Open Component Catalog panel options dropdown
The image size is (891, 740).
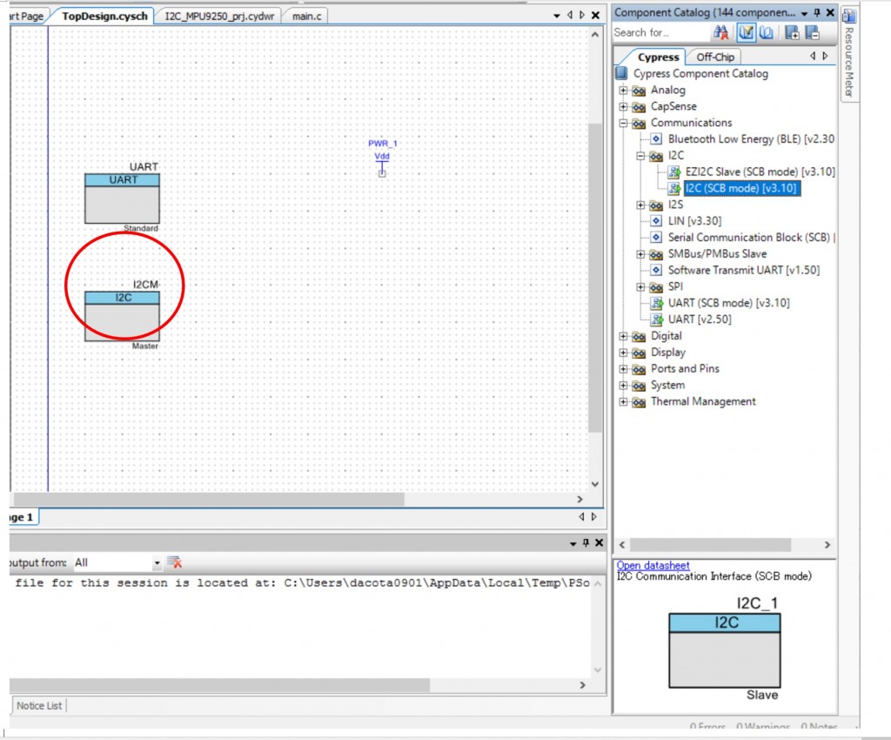point(805,13)
